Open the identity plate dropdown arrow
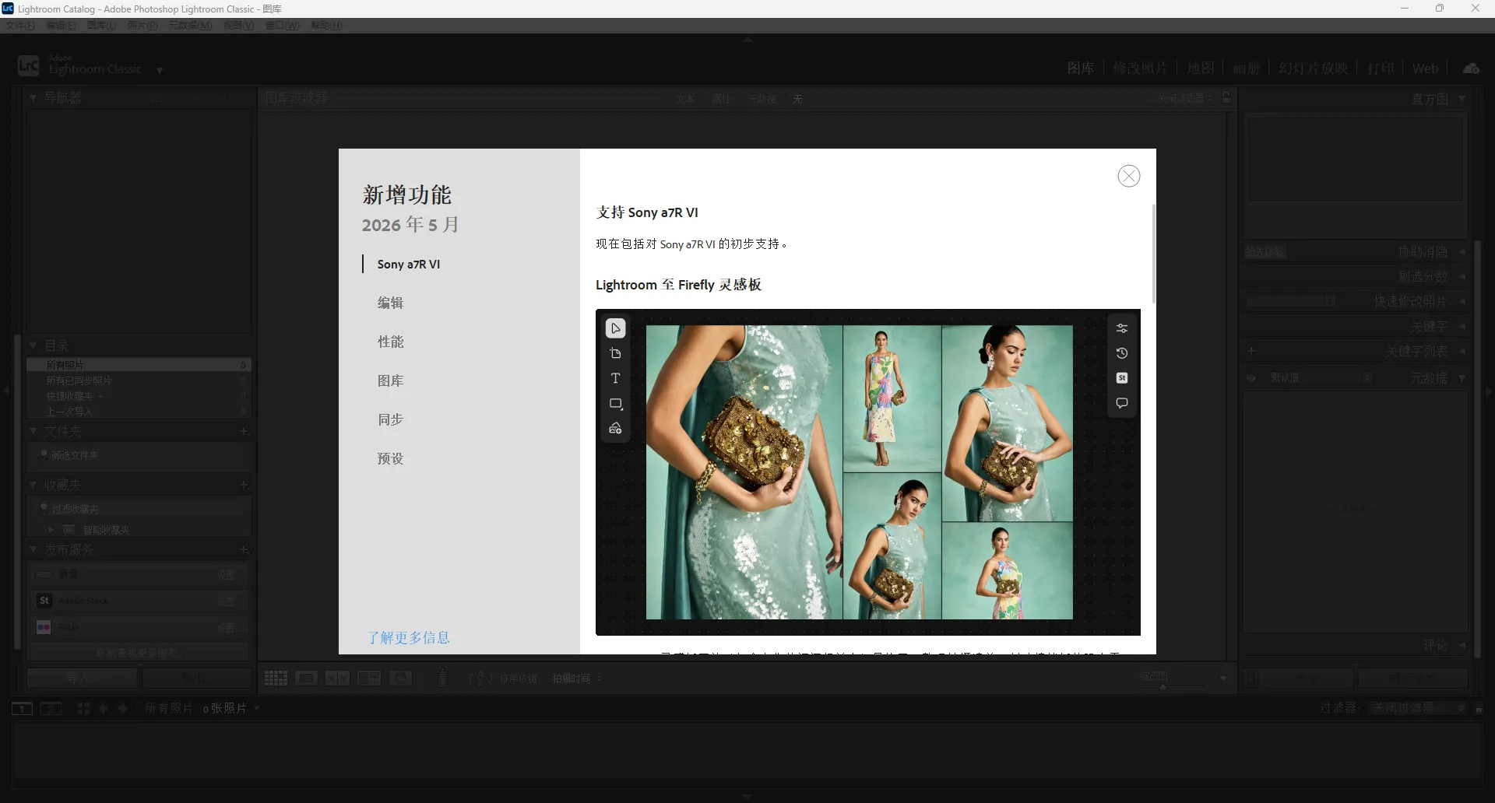This screenshot has width=1495, height=803. point(160,70)
